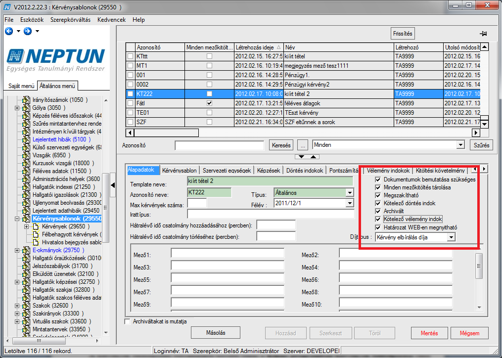
Task: Toggle Dokumentumok bemutatása szükséges checkbox
Action: tap(378, 179)
